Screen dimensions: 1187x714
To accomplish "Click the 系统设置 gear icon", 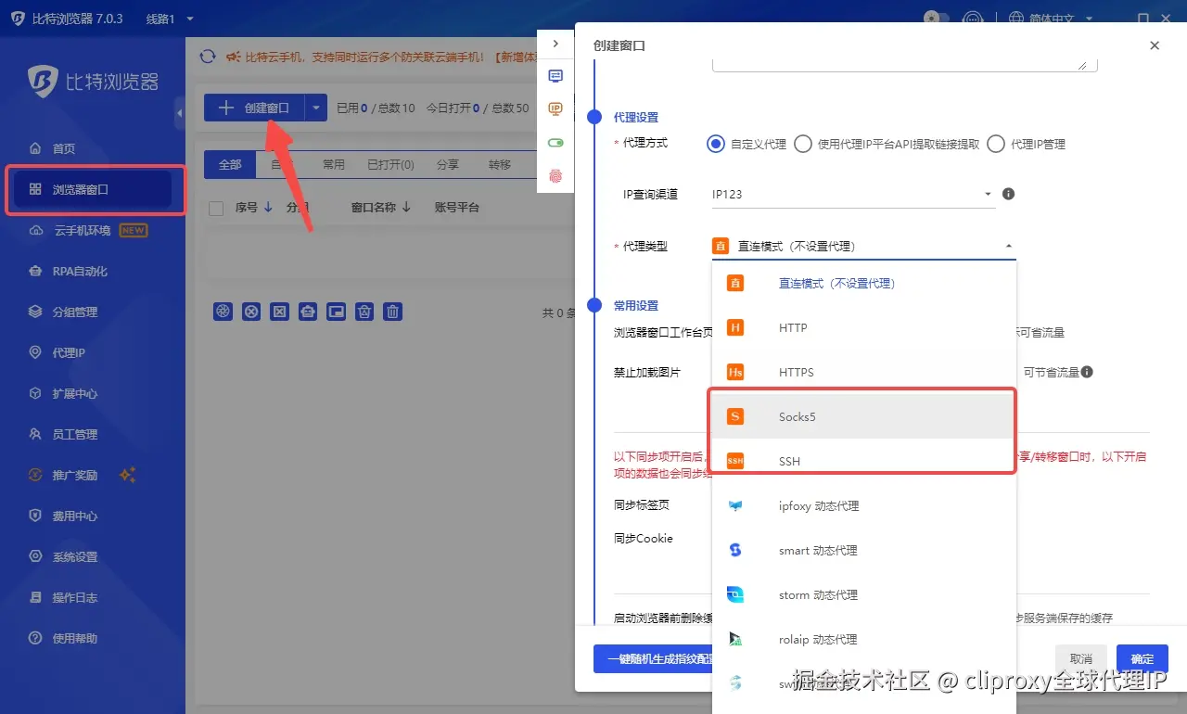I will [35, 556].
